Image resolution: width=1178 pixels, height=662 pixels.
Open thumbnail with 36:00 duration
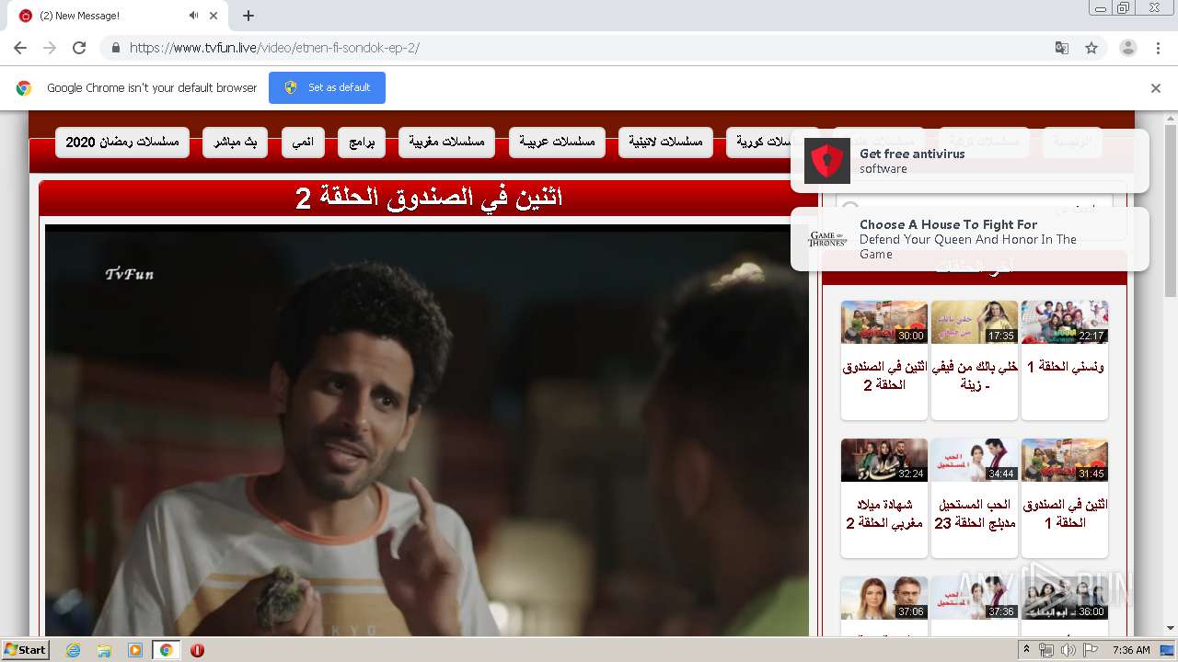[1065, 598]
